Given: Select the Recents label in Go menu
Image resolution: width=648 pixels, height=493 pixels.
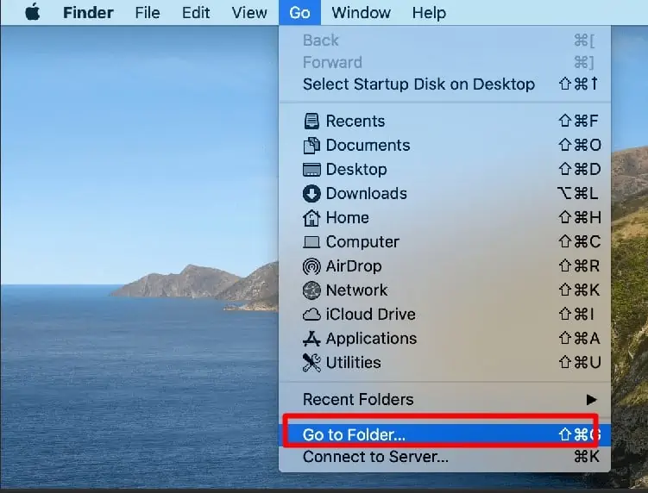Looking at the screenshot, I should (355, 121).
